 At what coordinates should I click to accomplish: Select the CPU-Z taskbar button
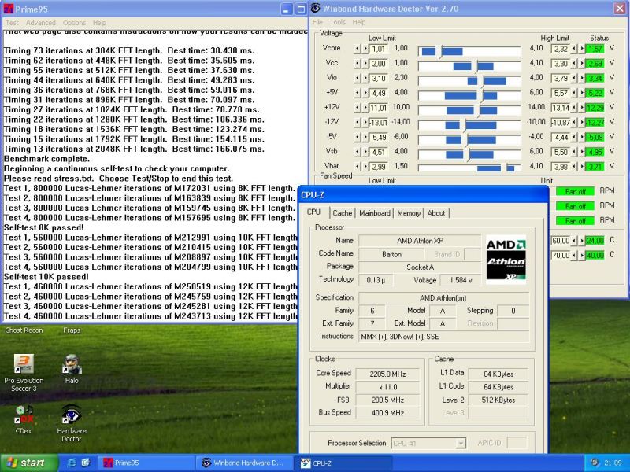click(x=345, y=463)
